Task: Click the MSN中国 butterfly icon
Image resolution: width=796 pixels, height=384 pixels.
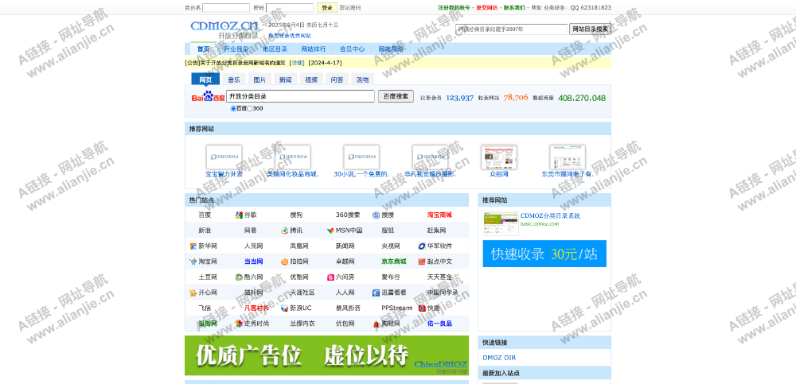Action: (330, 231)
